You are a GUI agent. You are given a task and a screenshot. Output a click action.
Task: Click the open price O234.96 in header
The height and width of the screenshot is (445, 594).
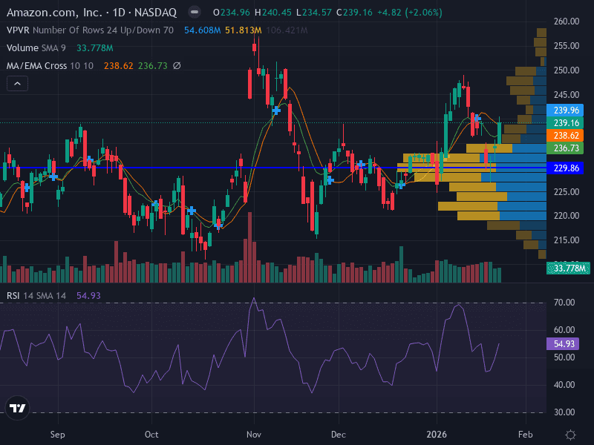click(x=232, y=13)
